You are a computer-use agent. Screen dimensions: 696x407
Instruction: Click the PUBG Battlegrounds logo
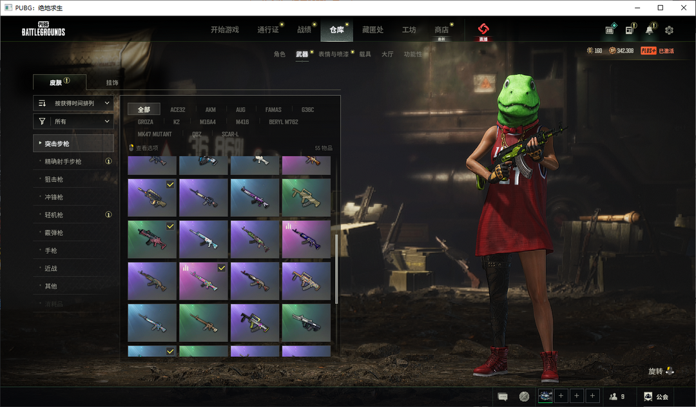(43, 29)
